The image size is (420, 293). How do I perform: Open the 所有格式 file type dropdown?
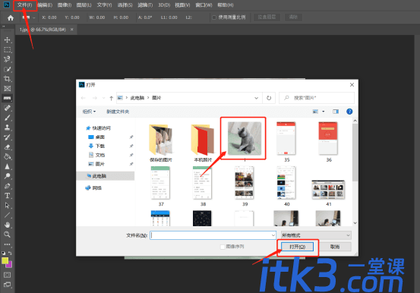click(x=316, y=235)
